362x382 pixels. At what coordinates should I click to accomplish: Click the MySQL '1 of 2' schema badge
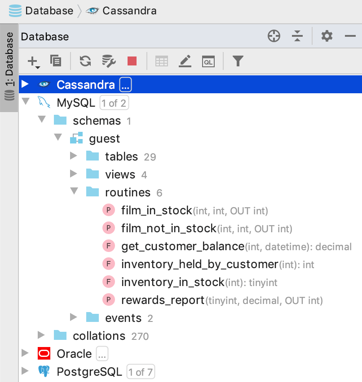point(114,103)
